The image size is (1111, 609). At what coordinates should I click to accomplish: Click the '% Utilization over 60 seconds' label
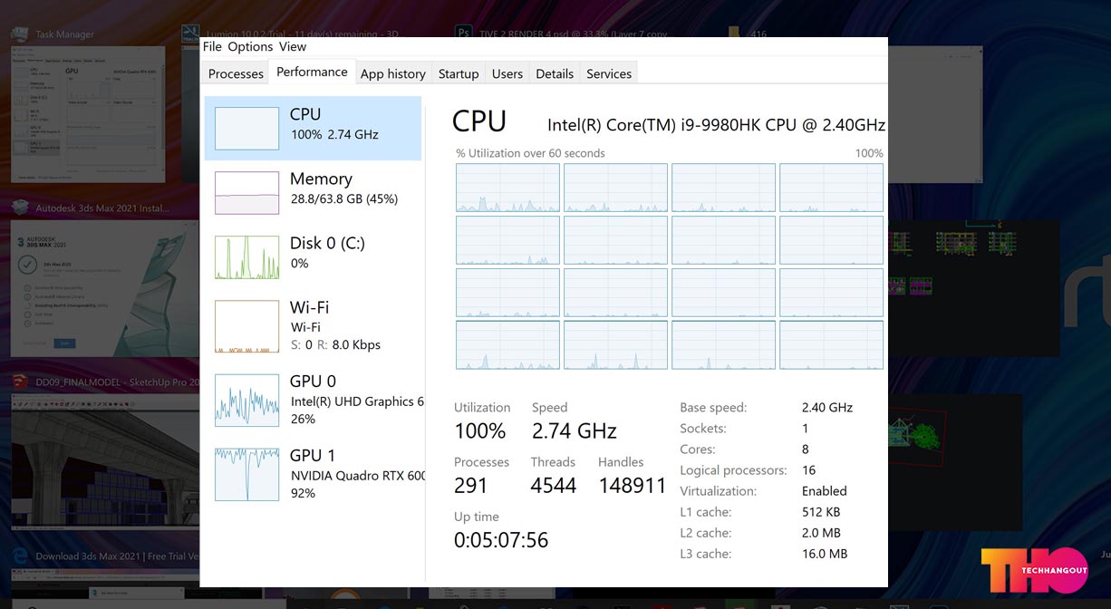tap(530, 153)
